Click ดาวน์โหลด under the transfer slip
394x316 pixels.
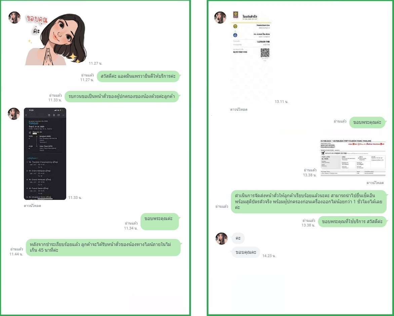click(239, 109)
